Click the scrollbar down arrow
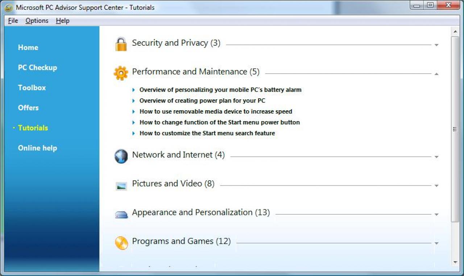The image size is (464, 276). pyautogui.click(x=455, y=262)
